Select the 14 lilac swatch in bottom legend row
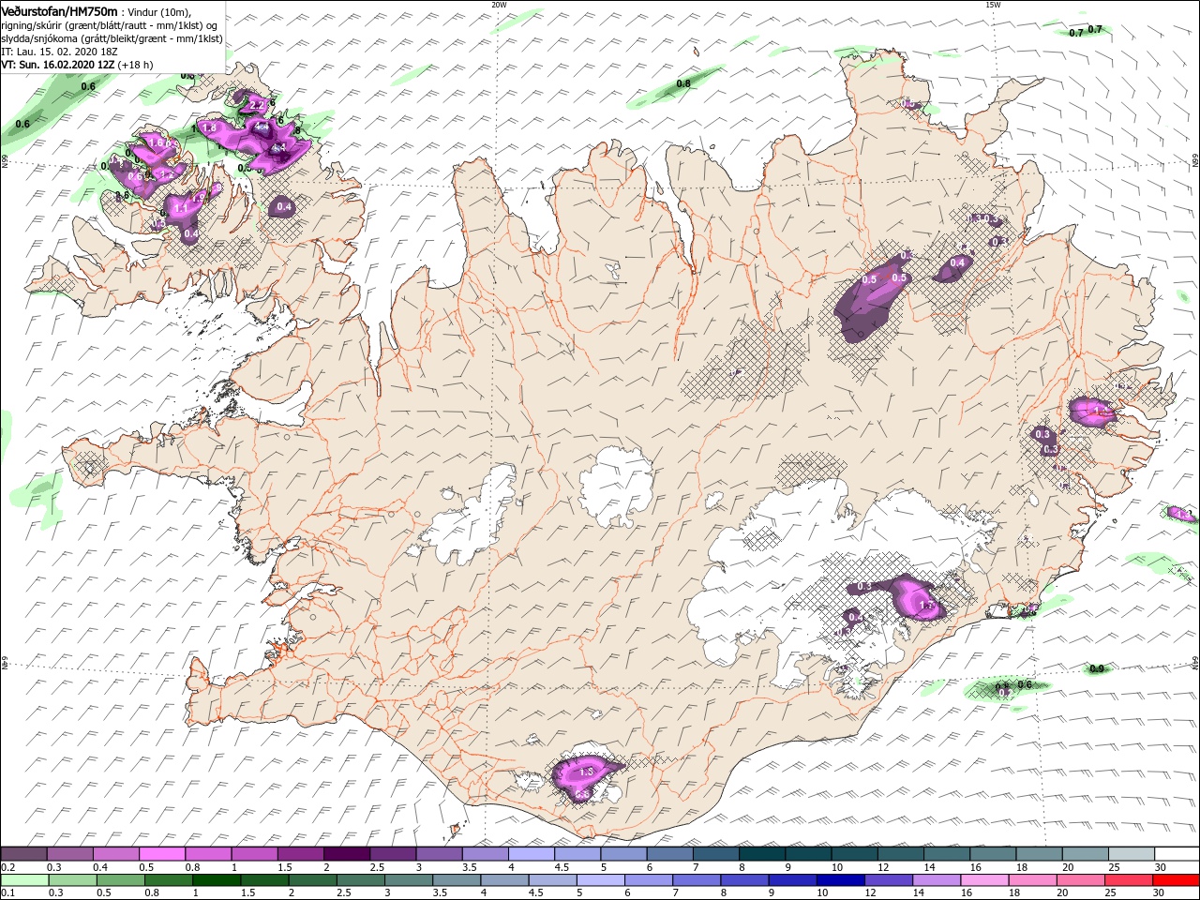Viewport: 1200px width, 900px height. coord(936,880)
